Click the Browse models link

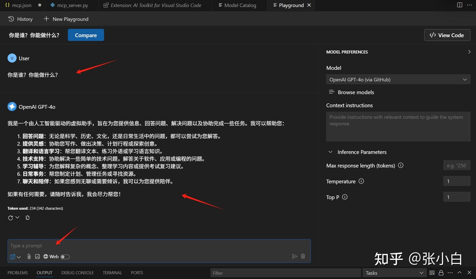click(352, 92)
